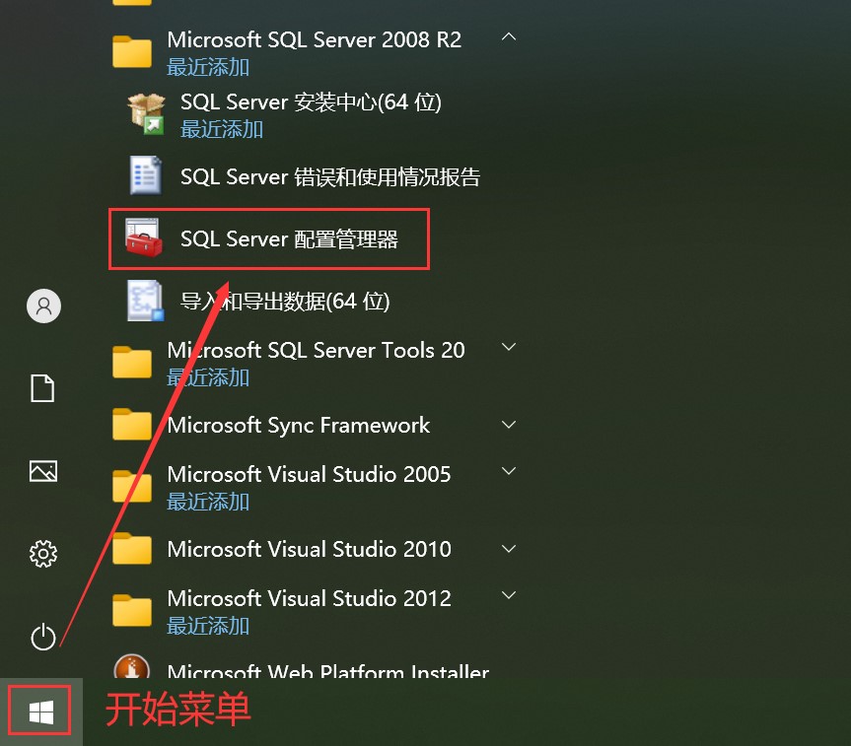This screenshot has width=851, height=746.
Task: Launch SQL Server 配置管理器 menu entry
Action: (x=289, y=238)
